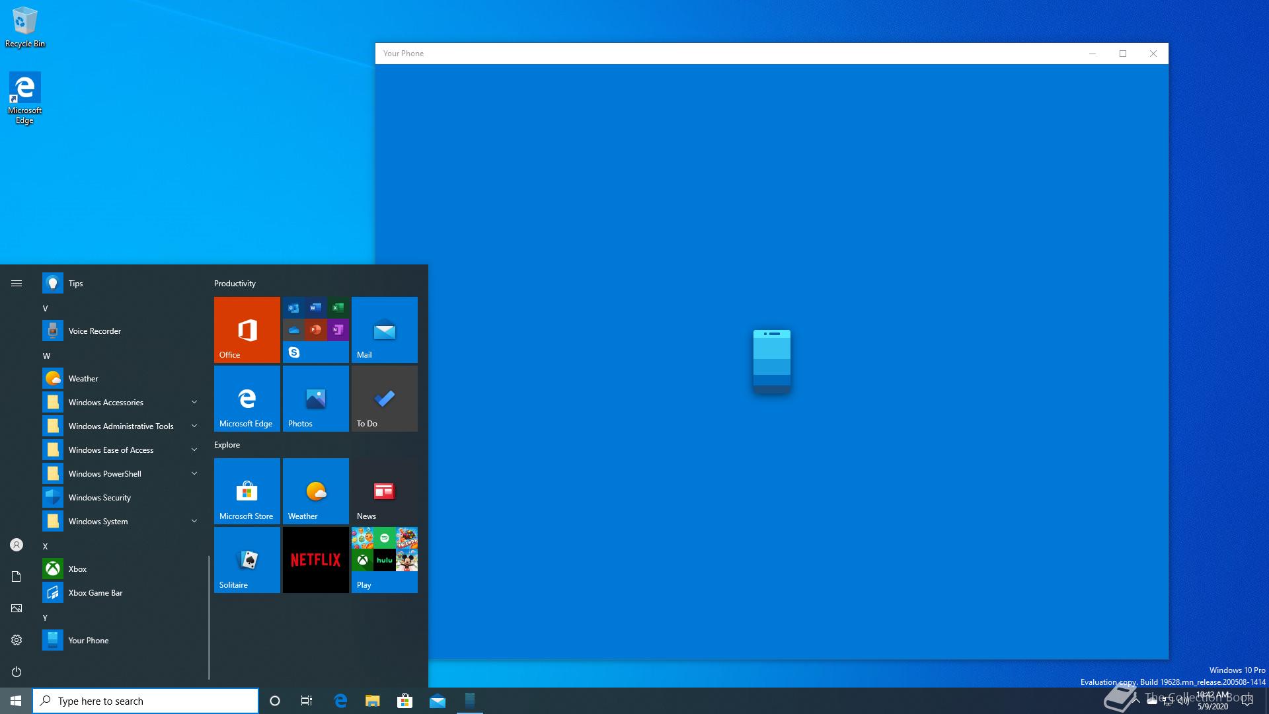Open the Mail tile under Productivity

point(384,329)
